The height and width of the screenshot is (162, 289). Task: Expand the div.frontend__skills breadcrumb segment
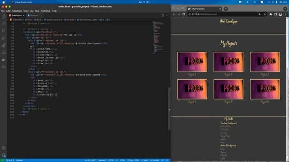coord(87,20)
